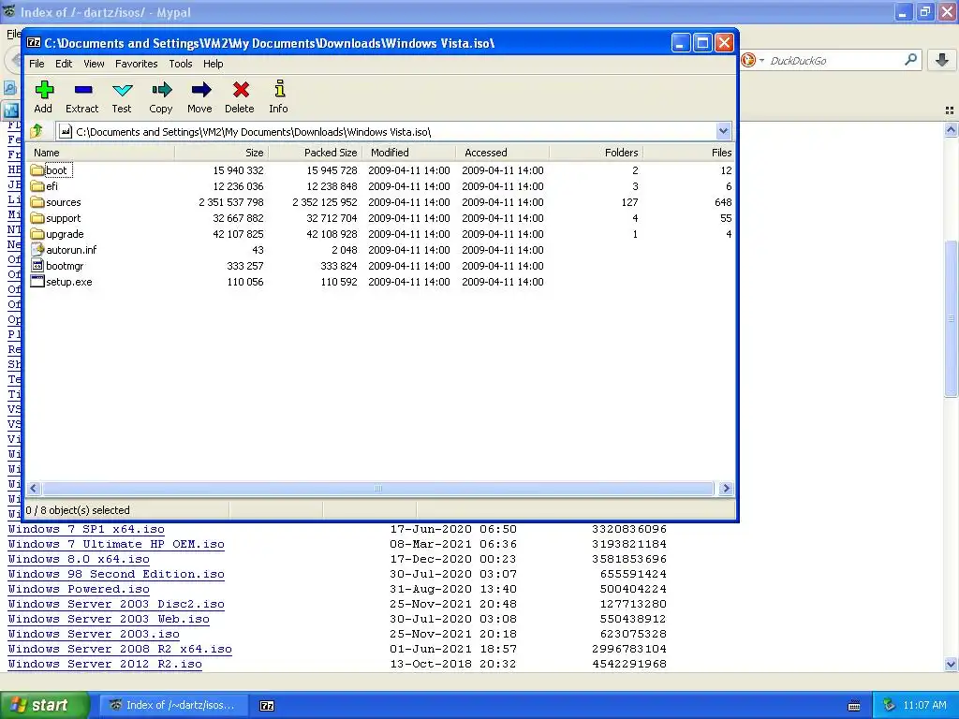959x719 pixels.
Task: Open Windows 7 Ultimate HP OEM.iso link
Action: click(x=116, y=544)
